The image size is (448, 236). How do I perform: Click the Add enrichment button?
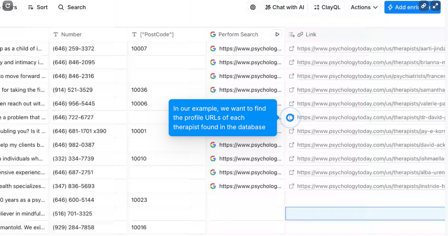pyautogui.click(x=402, y=7)
